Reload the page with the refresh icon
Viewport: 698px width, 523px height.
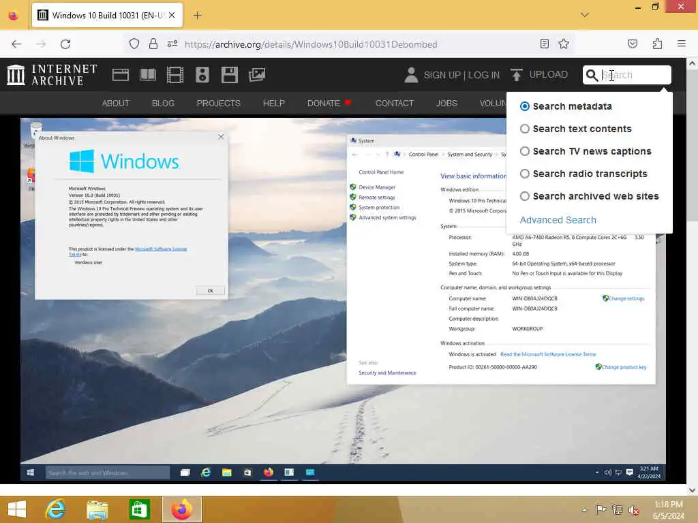(x=65, y=44)
